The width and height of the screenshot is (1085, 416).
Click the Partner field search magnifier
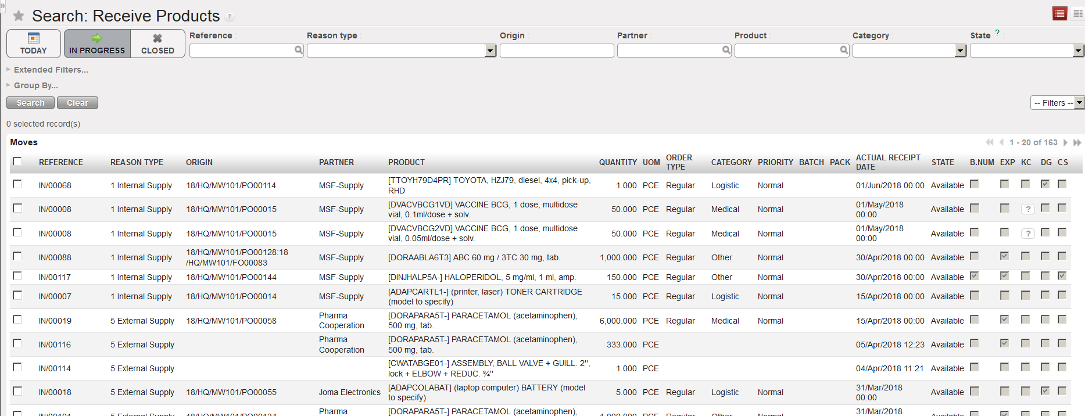[x=726, y=51]
